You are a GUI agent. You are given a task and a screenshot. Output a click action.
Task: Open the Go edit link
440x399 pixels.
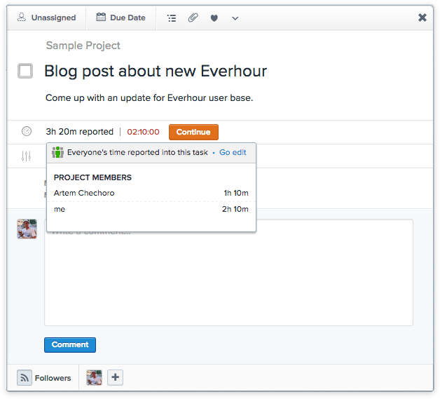pyautogui.click(x=233, y=152)
